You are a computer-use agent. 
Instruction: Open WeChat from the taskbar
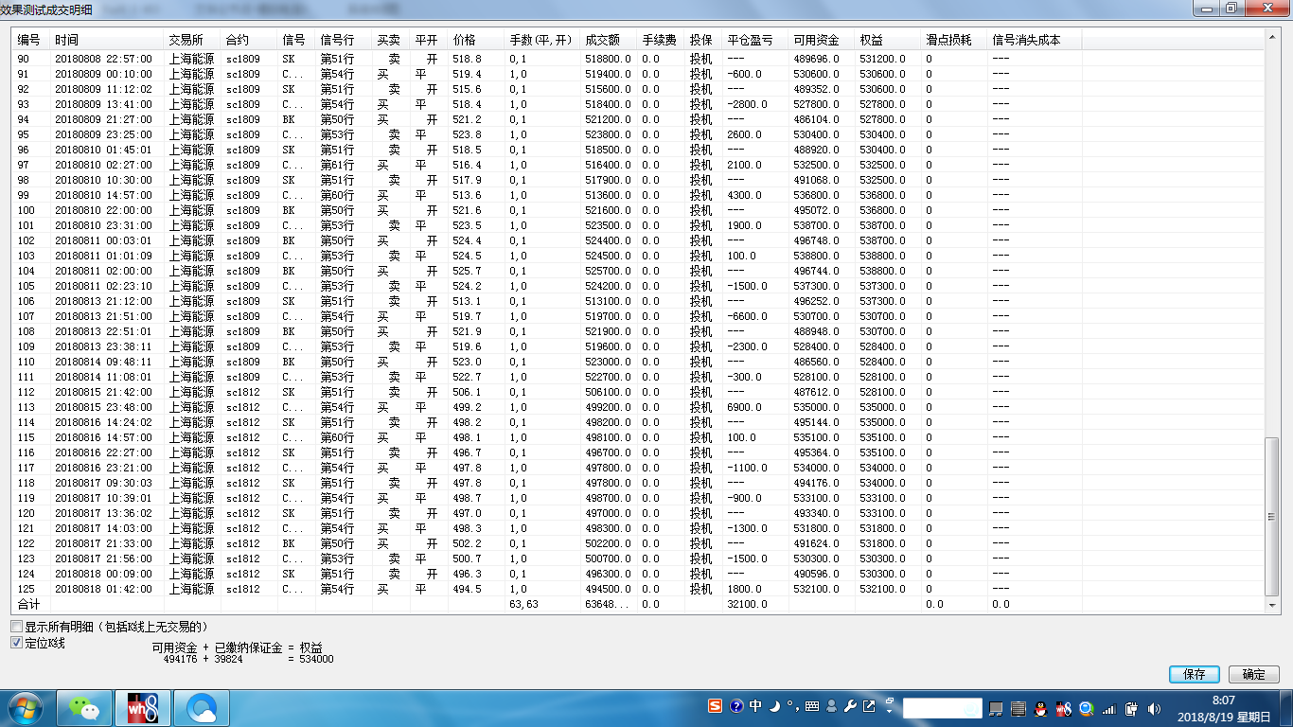[x=84, y=707]
